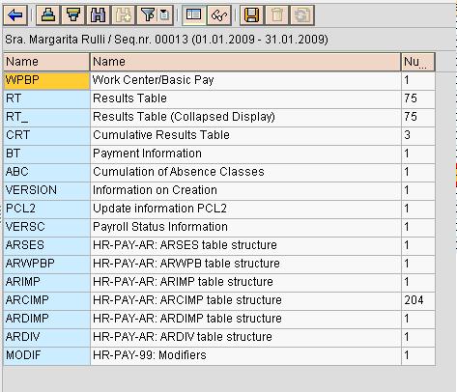Select the PCL2 table entry
The image size is (457, 392).
[x=46, y=209]
